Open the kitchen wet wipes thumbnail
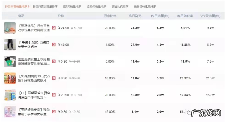 (x=10, y=95)
